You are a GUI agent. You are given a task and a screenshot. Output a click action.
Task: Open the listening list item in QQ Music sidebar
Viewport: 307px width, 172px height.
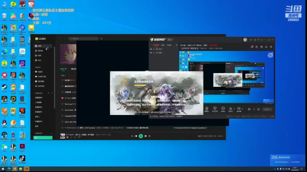click(x=40, y=86)
